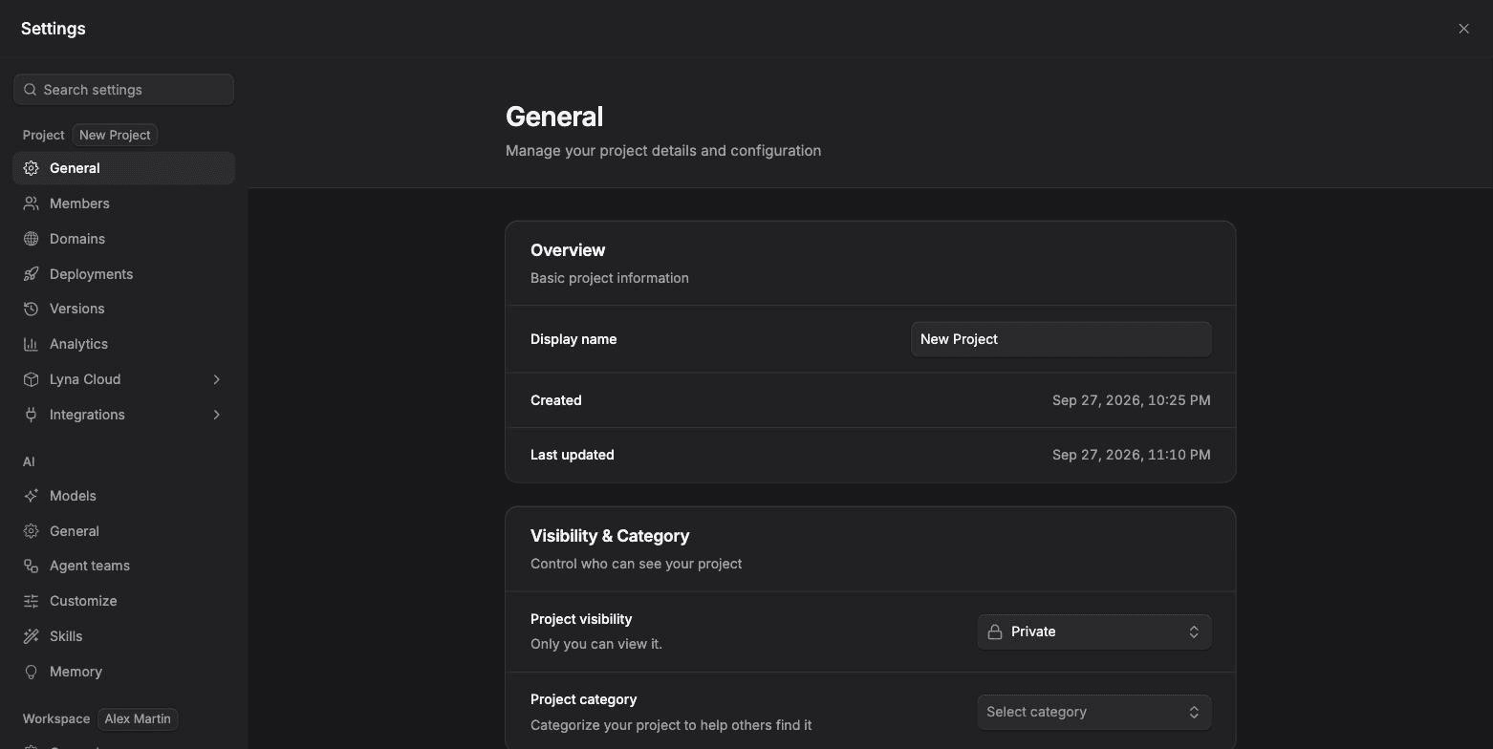Image resolution: width=1493 pixels, height=749 pixels.
Task: Click the Versions history icon
Action: (32, 309)
